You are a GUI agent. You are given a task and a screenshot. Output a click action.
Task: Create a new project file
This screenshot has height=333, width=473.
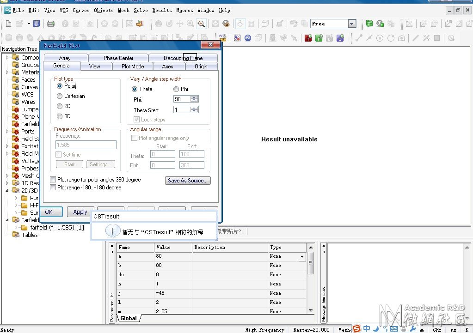9,24
